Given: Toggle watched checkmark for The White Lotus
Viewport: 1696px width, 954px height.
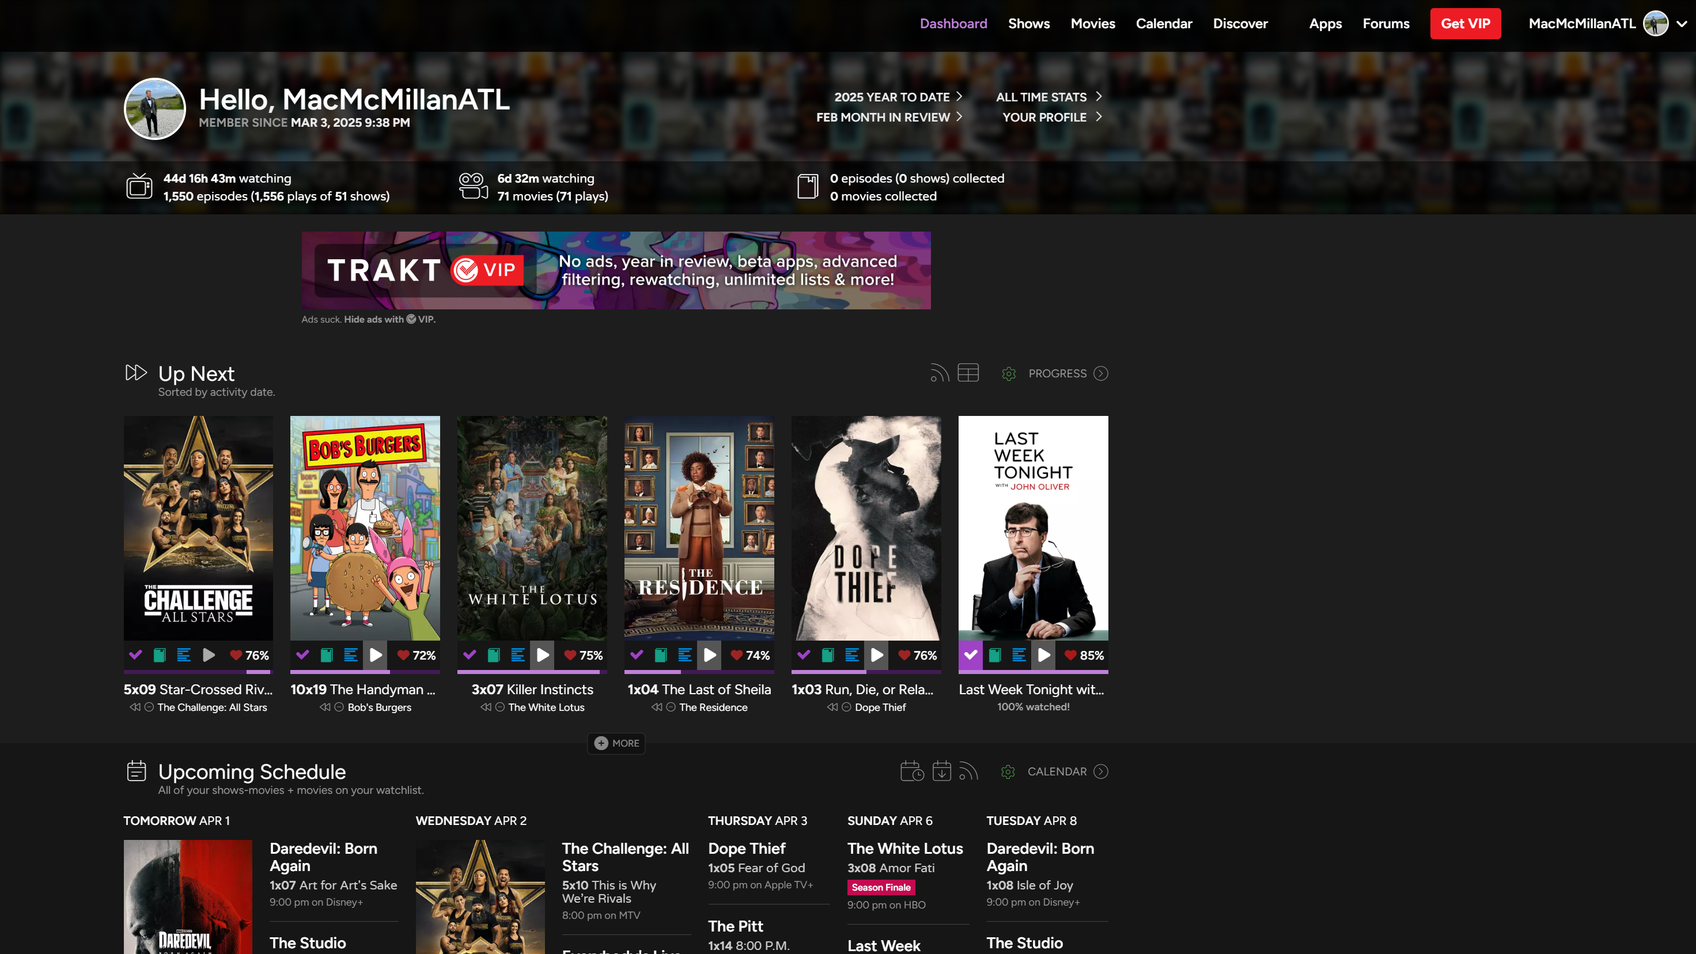Looking at the screenshot, I should click(x=470, y=655).
